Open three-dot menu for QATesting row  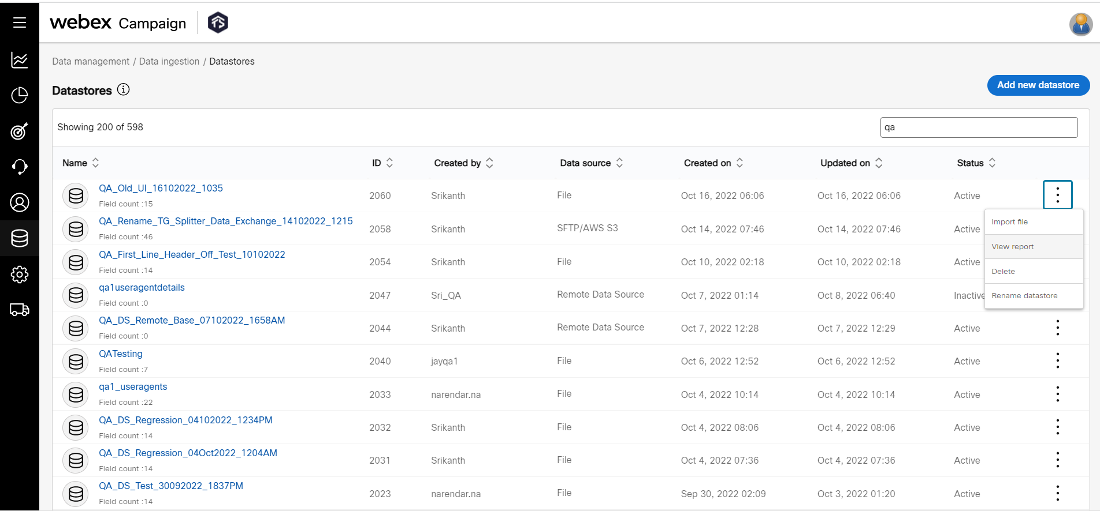tap(1057, 360)
